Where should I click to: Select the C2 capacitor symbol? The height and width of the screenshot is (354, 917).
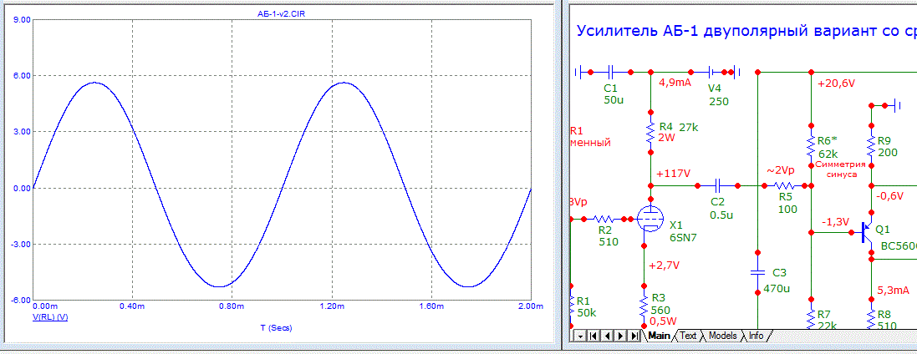(718, 185)
